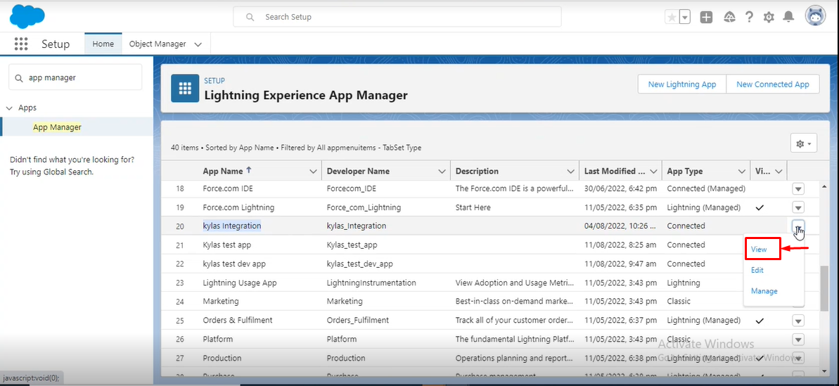
Task: Select App Manager in the sidebar
Action: click(57, 127)
